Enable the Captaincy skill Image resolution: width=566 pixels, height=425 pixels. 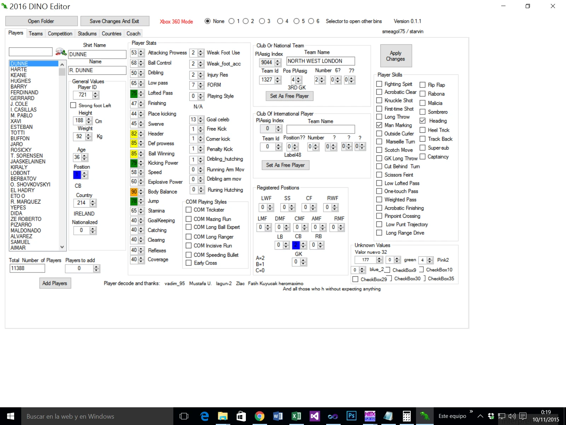tap(423, 157)
